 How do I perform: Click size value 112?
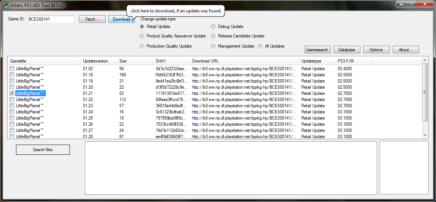(x=123, y=99)
